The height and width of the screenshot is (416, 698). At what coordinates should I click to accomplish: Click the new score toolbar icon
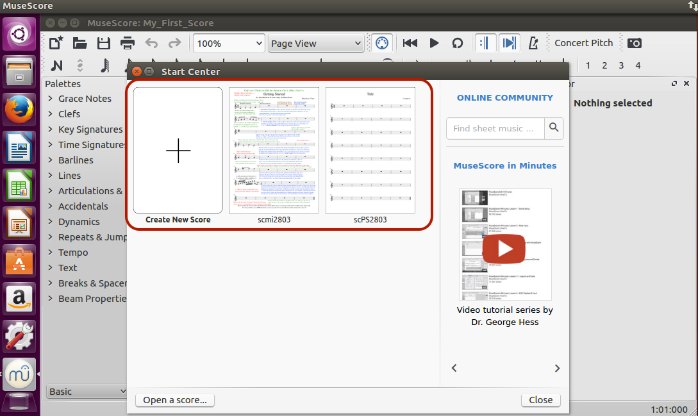56,43
